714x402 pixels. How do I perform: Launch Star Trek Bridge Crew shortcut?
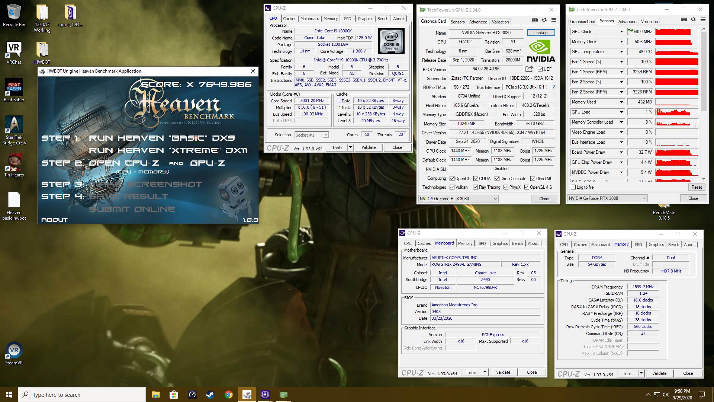(14, 130)
